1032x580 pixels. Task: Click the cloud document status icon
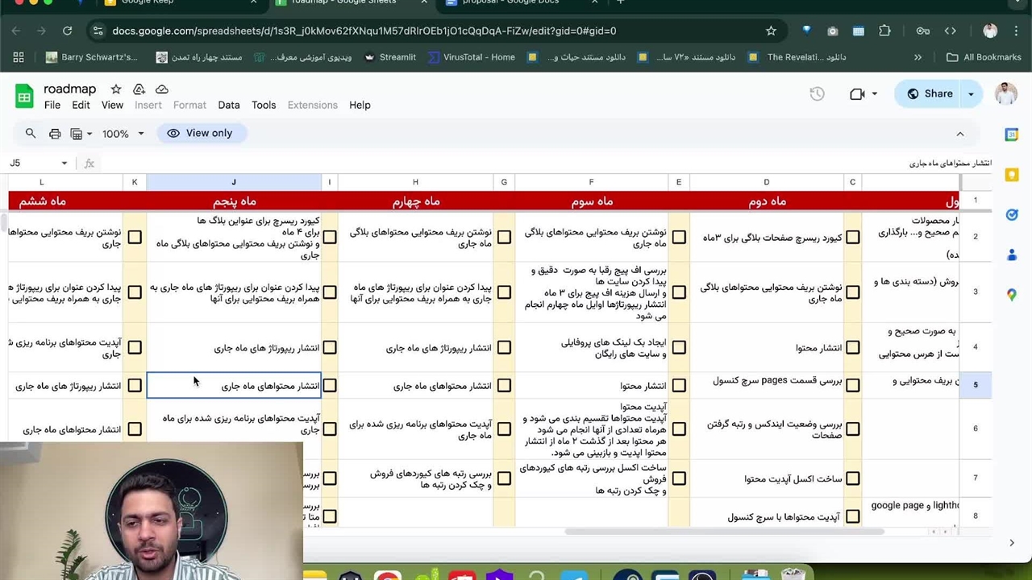[162, 89]
